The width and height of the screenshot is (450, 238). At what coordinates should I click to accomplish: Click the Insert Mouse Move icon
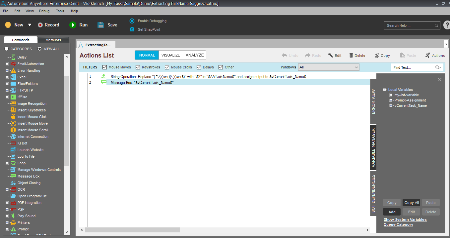tap(13, 123)
